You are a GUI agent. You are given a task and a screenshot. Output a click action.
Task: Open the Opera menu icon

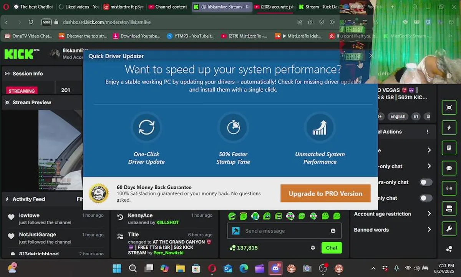(5, 7)
